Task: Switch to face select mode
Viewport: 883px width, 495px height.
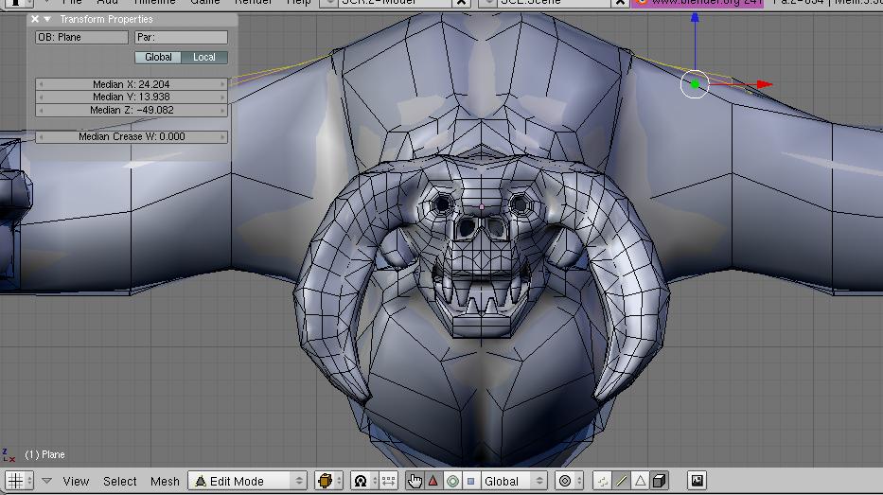Action: click(x=640, y=481)
